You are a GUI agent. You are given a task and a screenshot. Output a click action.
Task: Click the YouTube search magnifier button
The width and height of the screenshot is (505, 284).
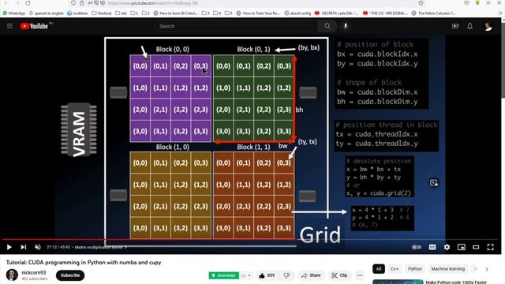(327, 26)
